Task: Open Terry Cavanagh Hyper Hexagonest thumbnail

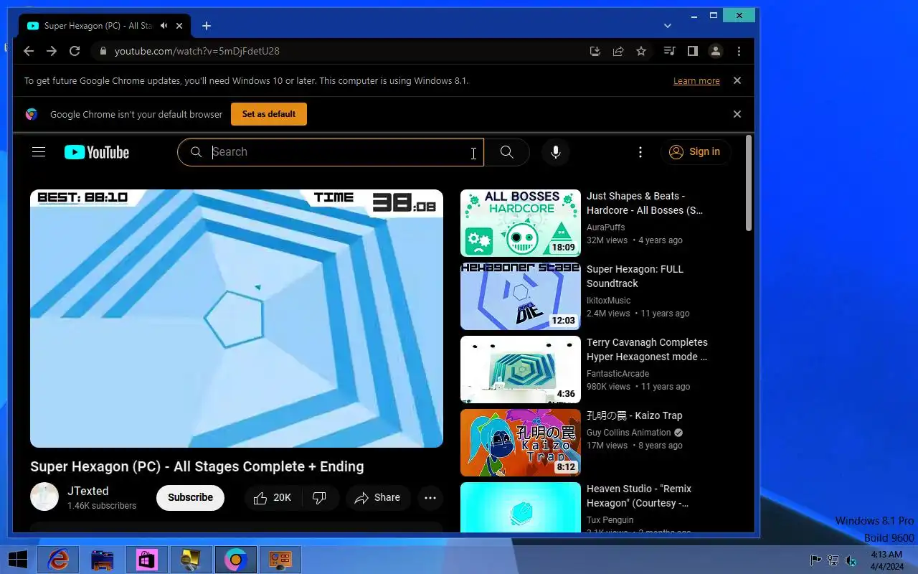Action: (521, 370)
